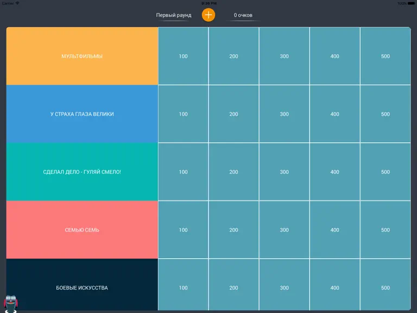The height and width of the screenshot is (313, 417).
Task: Select СДЕЛАЛ ДЕЛО - ГУЛЯЙ СМЕЛО! category
Action: coord(82,172)
